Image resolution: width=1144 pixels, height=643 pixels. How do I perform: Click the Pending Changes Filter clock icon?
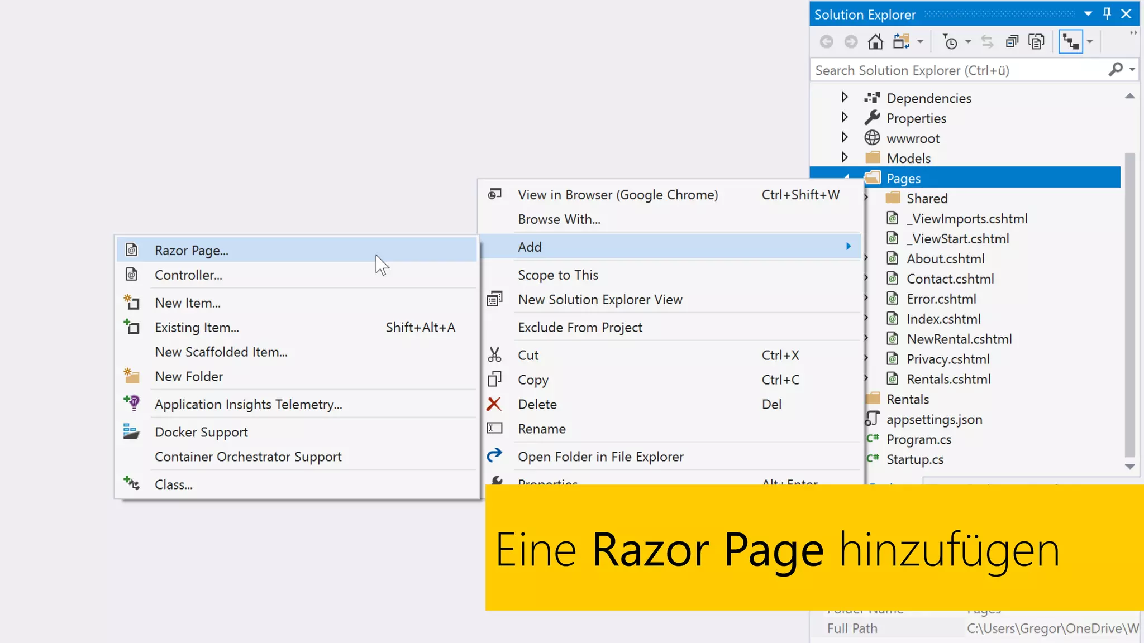(950, 42)
